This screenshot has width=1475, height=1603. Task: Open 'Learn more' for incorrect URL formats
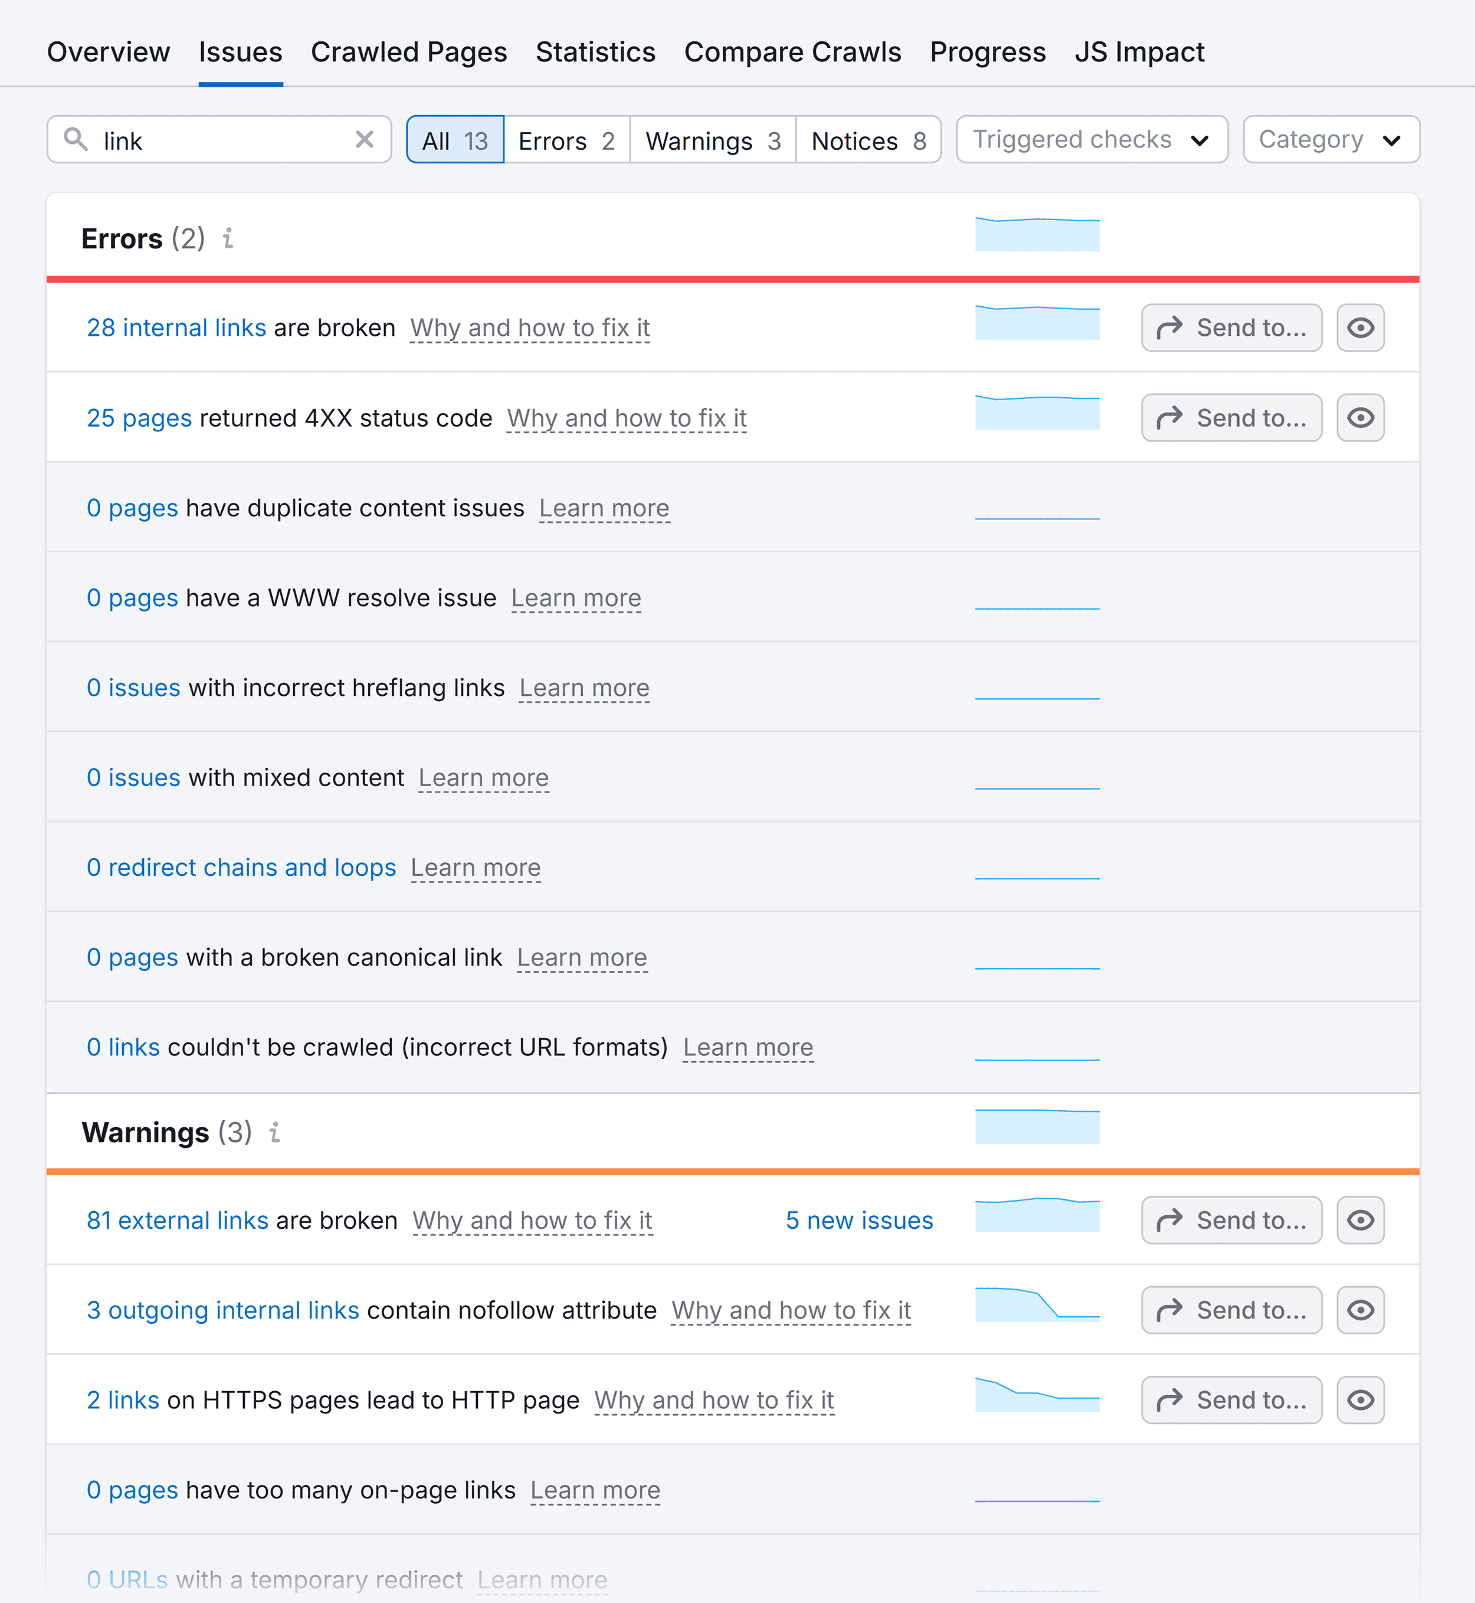coord(748,1048)
